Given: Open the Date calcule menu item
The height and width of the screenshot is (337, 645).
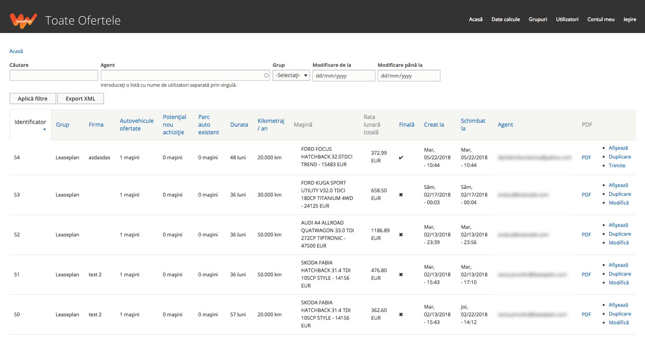Looking at the screenshot, I should [x=506, y=19].
